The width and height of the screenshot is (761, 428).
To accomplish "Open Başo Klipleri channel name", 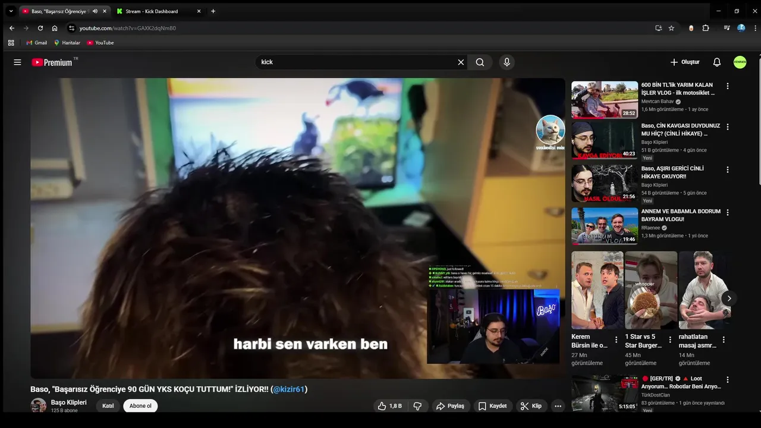I will 69,402.
